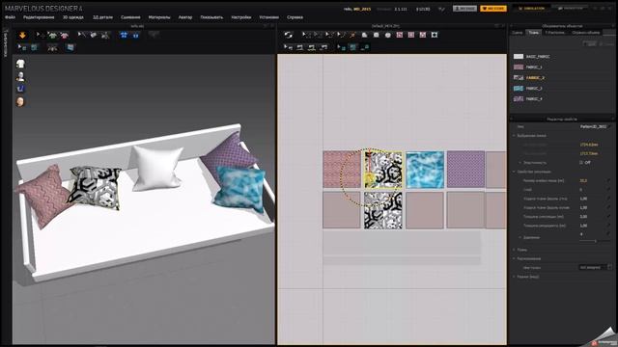Select the pink Internal Ellipse tool
The image size is (618, 347).
(x=423, y=35)
